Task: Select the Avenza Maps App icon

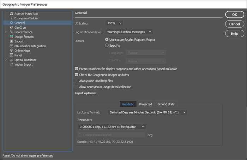Action: tap(12, 13)
